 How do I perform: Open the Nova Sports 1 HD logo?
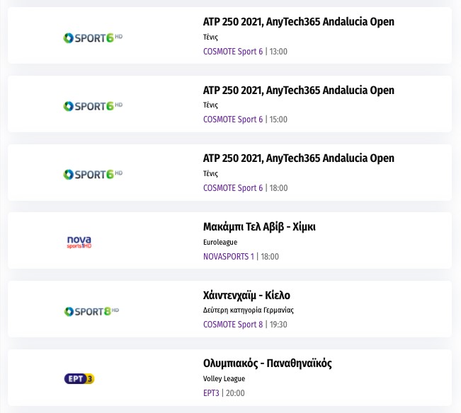[79, 243]
